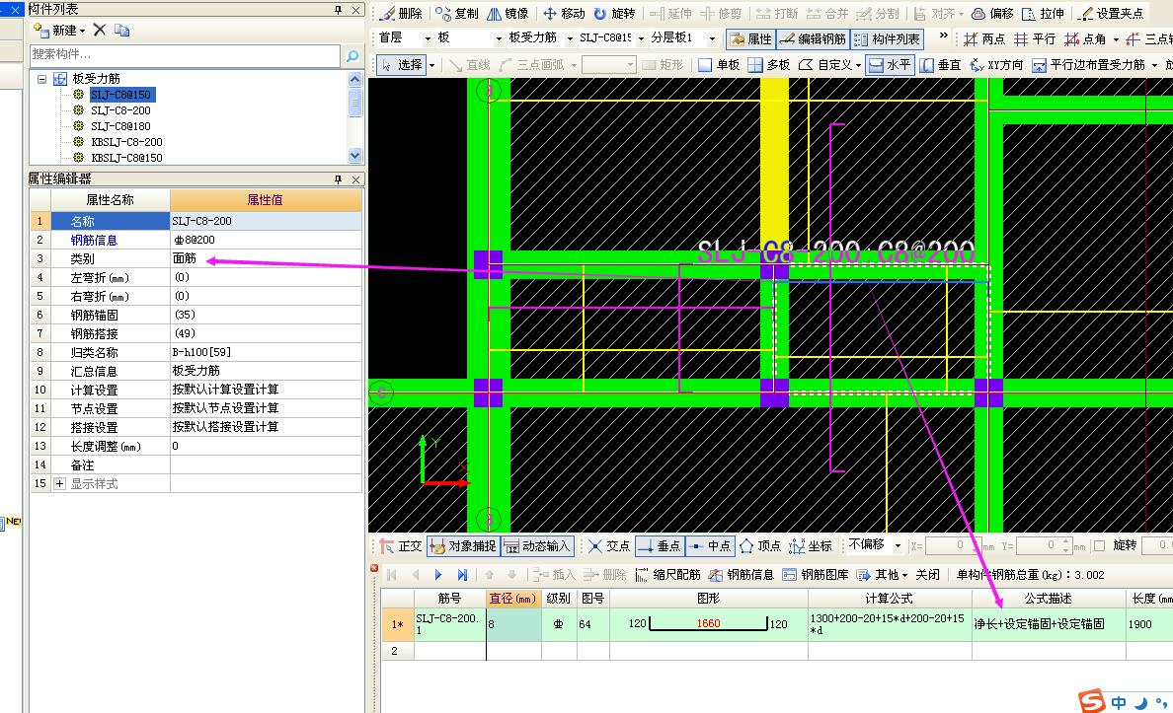Image resolution: width=1173 pixels, height=713 pixels.
Task: Select SLJ-C8@180 in component tree
Action: coord(120,126)
